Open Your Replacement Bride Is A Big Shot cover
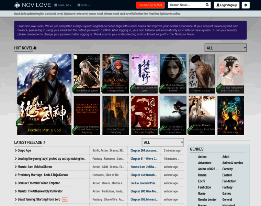This screenshot has width=261, height=206. (x=230, y=74)
